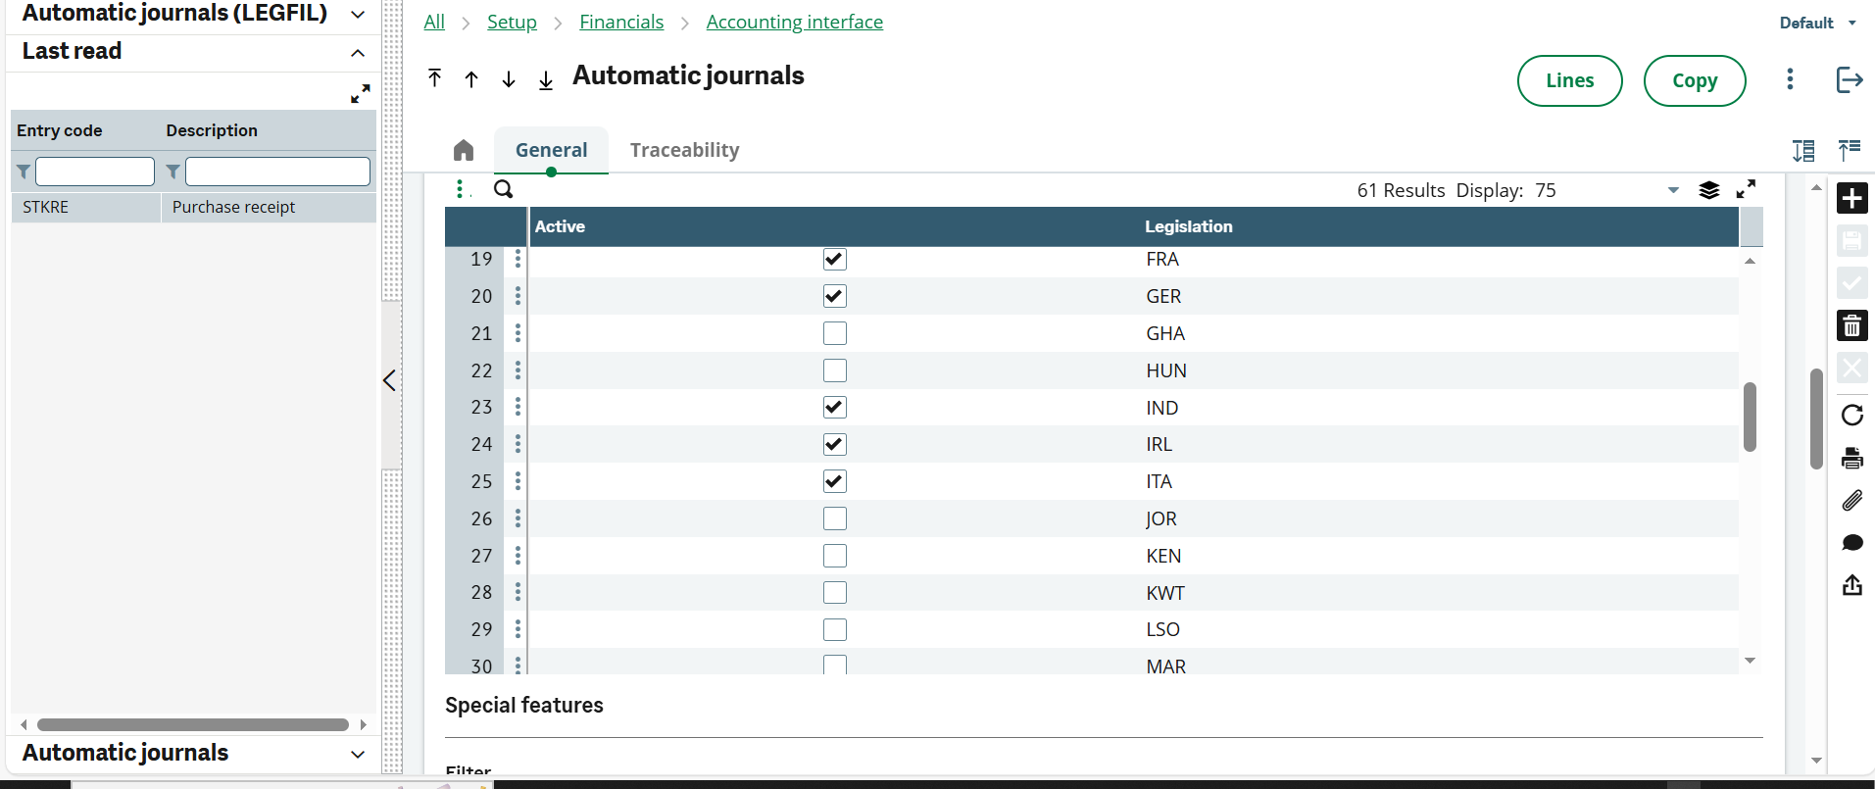Open the Financials breadcrumb link
This screenshot has height=789, width=1875.
pyautogui.click(x=621, y=22)
